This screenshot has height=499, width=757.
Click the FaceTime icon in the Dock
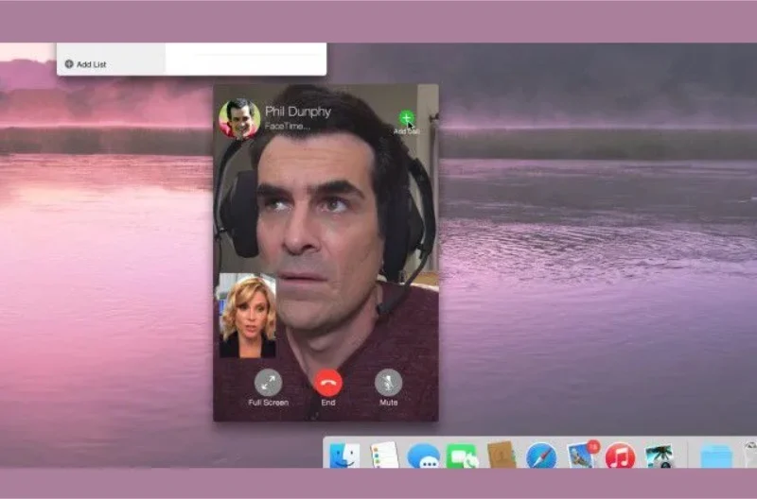[x=462, y=456]
